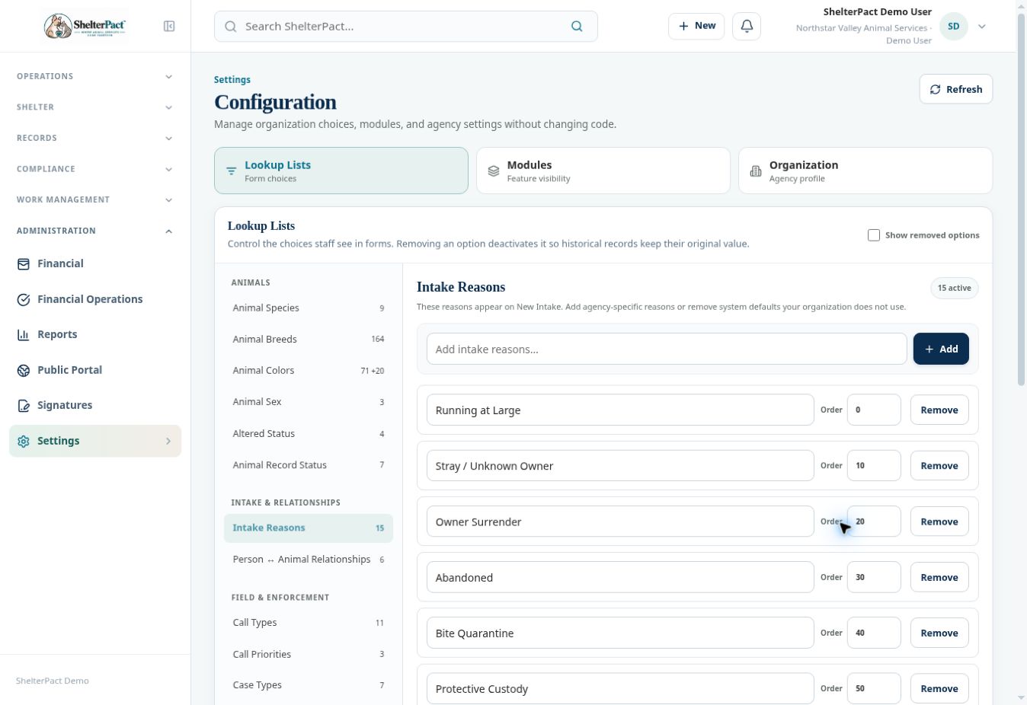Click the Financial sidebar icon
The width and height of the screenshot is (1027, 705).
pos(24,264)
